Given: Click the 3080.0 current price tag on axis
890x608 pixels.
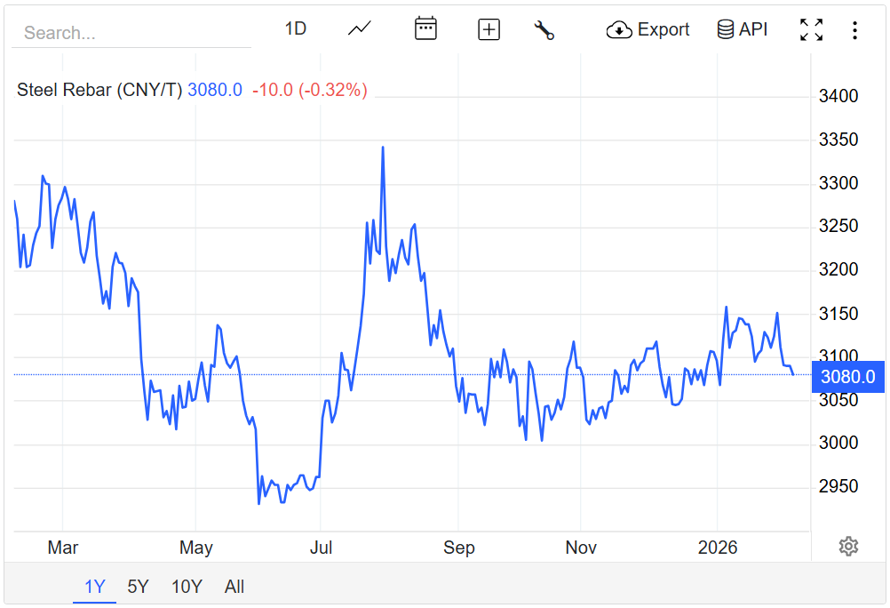Looking at the screenshot, I should tap(847, 377).
